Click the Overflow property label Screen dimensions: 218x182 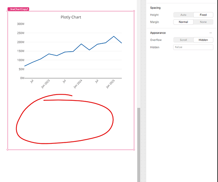(x=156, y=40)
